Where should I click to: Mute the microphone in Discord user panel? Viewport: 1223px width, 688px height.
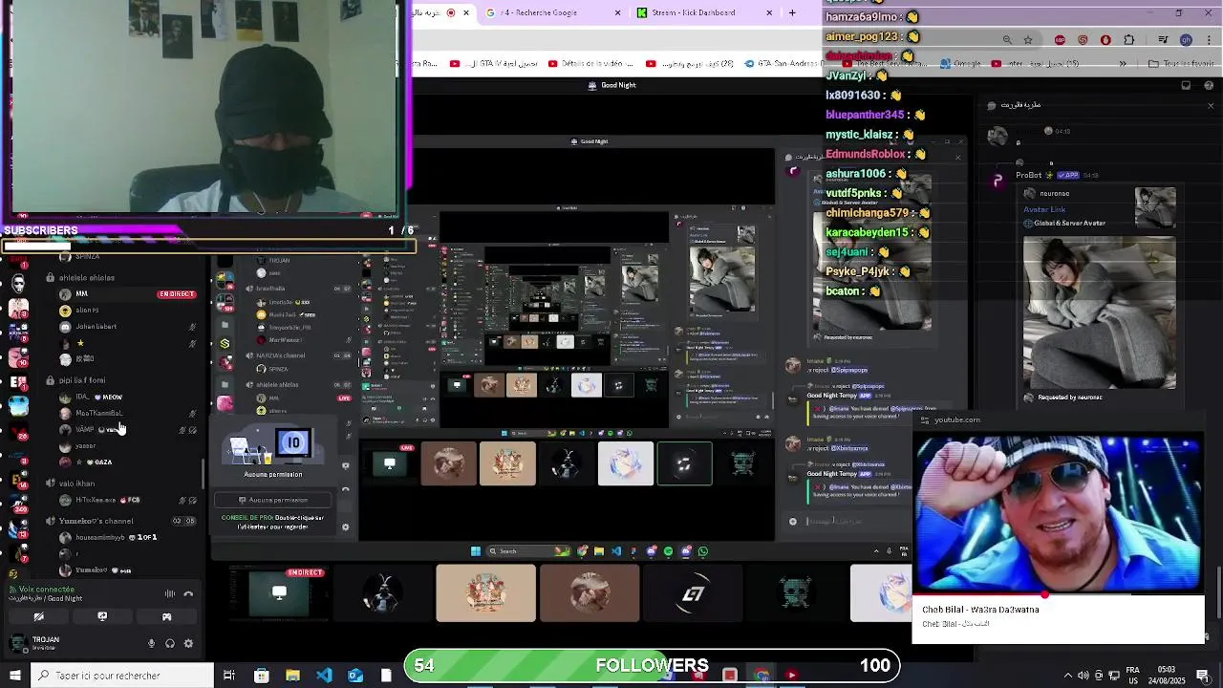click(x=151, y=643)
